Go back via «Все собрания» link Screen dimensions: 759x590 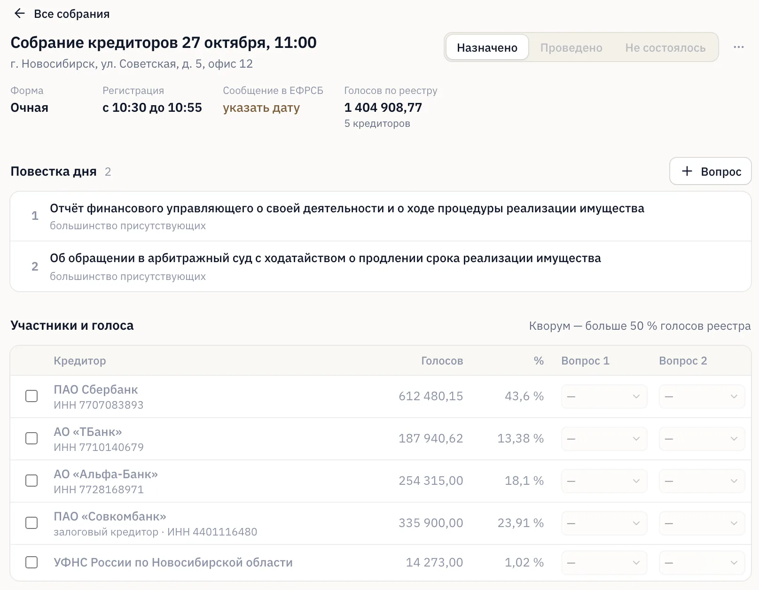71,14
